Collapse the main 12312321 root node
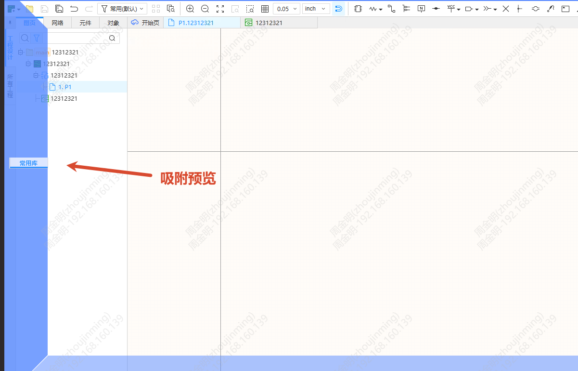Screen dimensions: 578x371 [x=21, y=52]
